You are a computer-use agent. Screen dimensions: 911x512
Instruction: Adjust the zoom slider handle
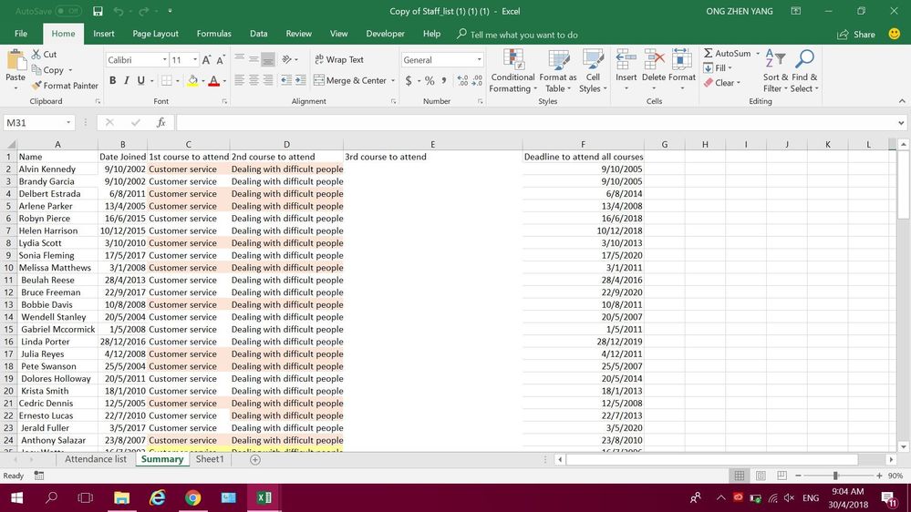(835, 476)
